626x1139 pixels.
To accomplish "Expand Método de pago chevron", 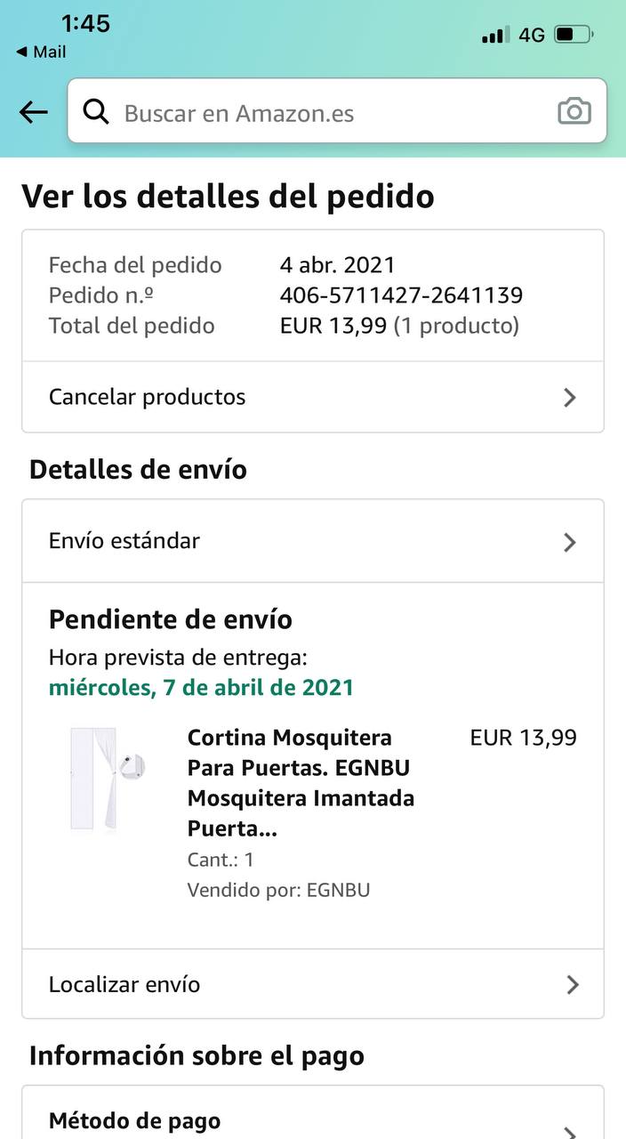I will [x=570, y=1130].
